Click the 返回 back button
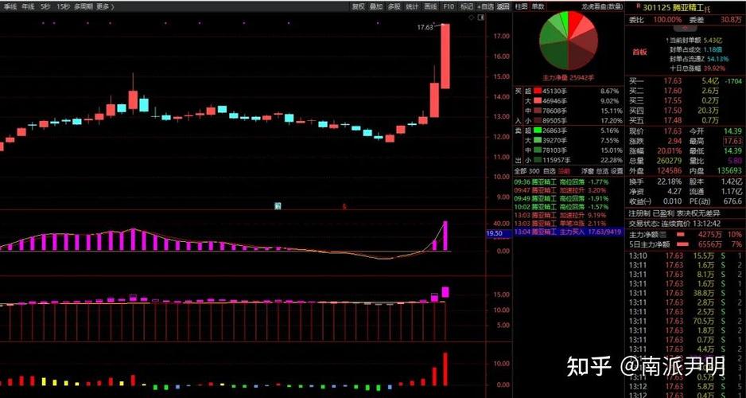 (x=503, y=6)
